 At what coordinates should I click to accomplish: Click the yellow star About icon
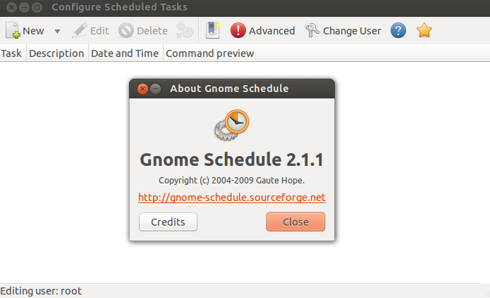[x=424, y=30]
